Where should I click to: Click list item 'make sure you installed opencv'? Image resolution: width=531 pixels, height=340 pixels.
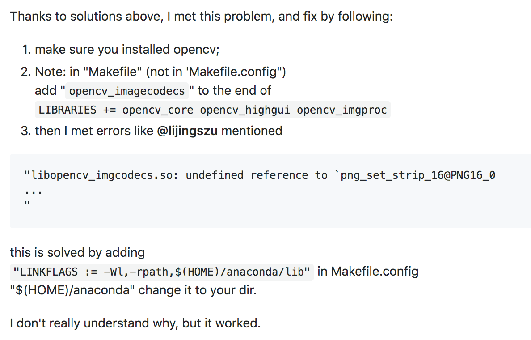click(x=127, y=50)
